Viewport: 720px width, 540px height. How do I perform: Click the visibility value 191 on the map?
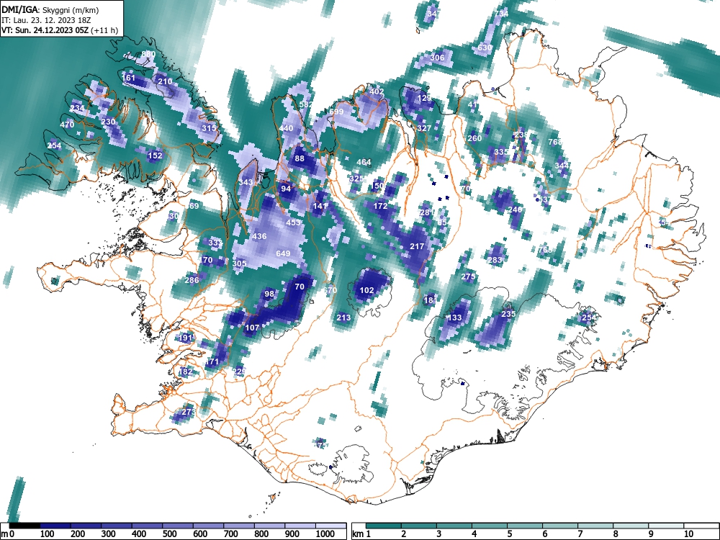(x=185, y=338)
